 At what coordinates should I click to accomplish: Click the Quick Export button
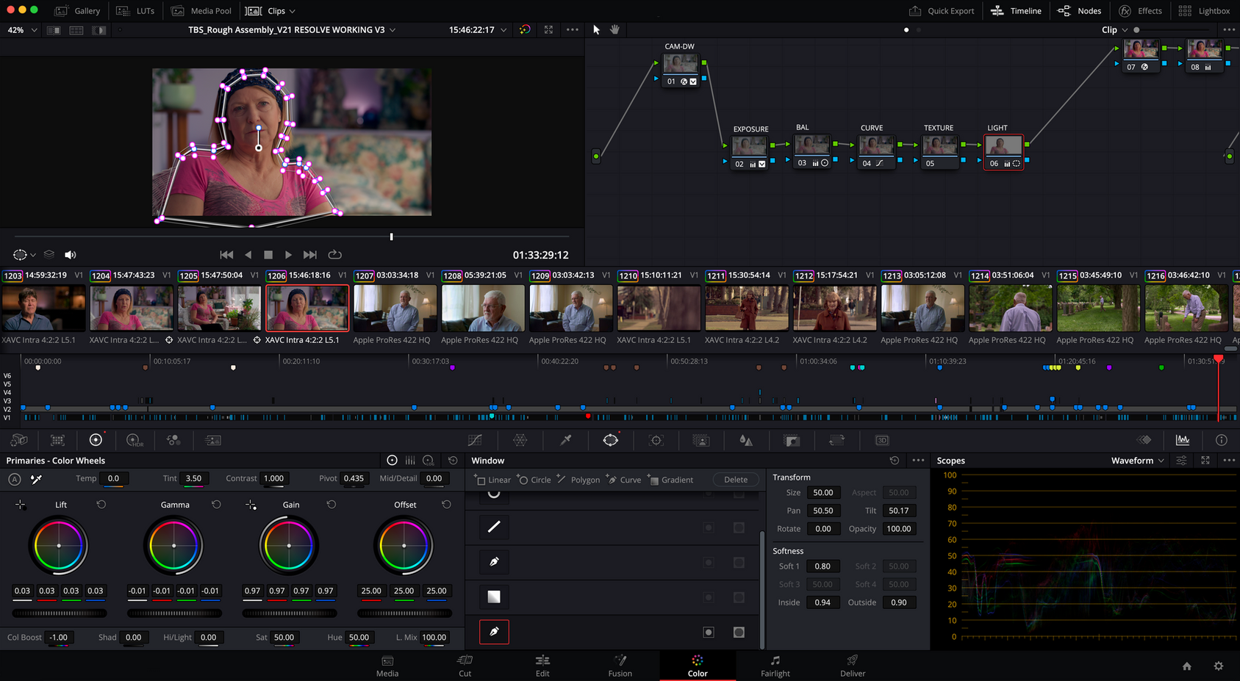(942, 11)
